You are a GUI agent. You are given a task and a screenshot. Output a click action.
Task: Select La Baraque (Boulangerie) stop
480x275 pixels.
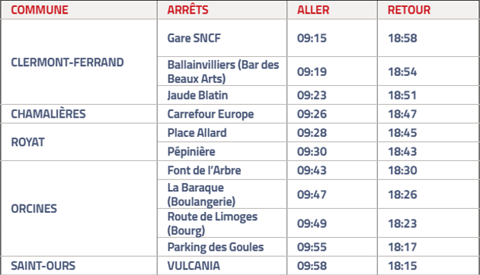point(201,194)
